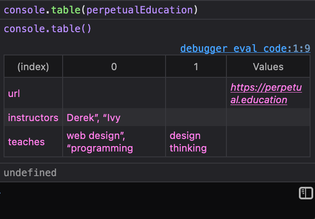The width and height of the screenshot is (315, 219).
Task: Click the 'undefined' result line
Action: coord(157,173)
